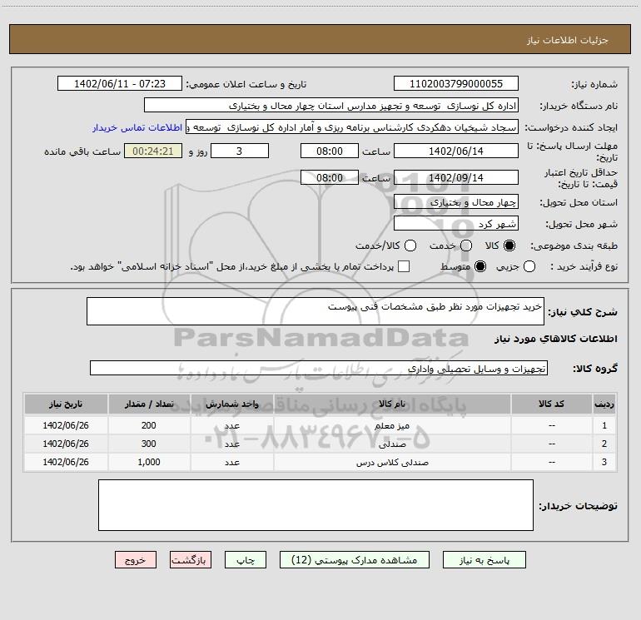Click the delivery city field شهر کرد
The width and height of the screenshot is (641, 620).
[456, 224]
